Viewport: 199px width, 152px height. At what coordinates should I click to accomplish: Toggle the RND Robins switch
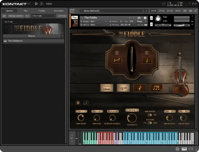tap(150, 115)
